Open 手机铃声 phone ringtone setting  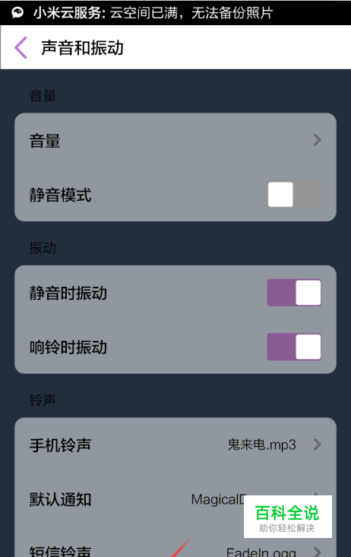point(175,444)
